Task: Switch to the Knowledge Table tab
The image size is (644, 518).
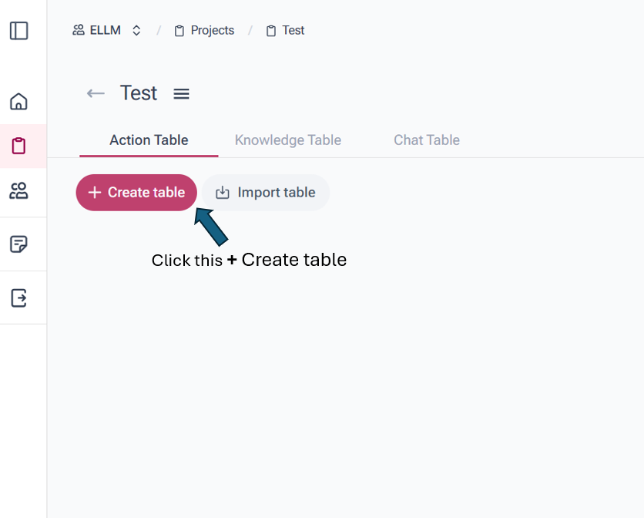Action: (x=288, y=140)
